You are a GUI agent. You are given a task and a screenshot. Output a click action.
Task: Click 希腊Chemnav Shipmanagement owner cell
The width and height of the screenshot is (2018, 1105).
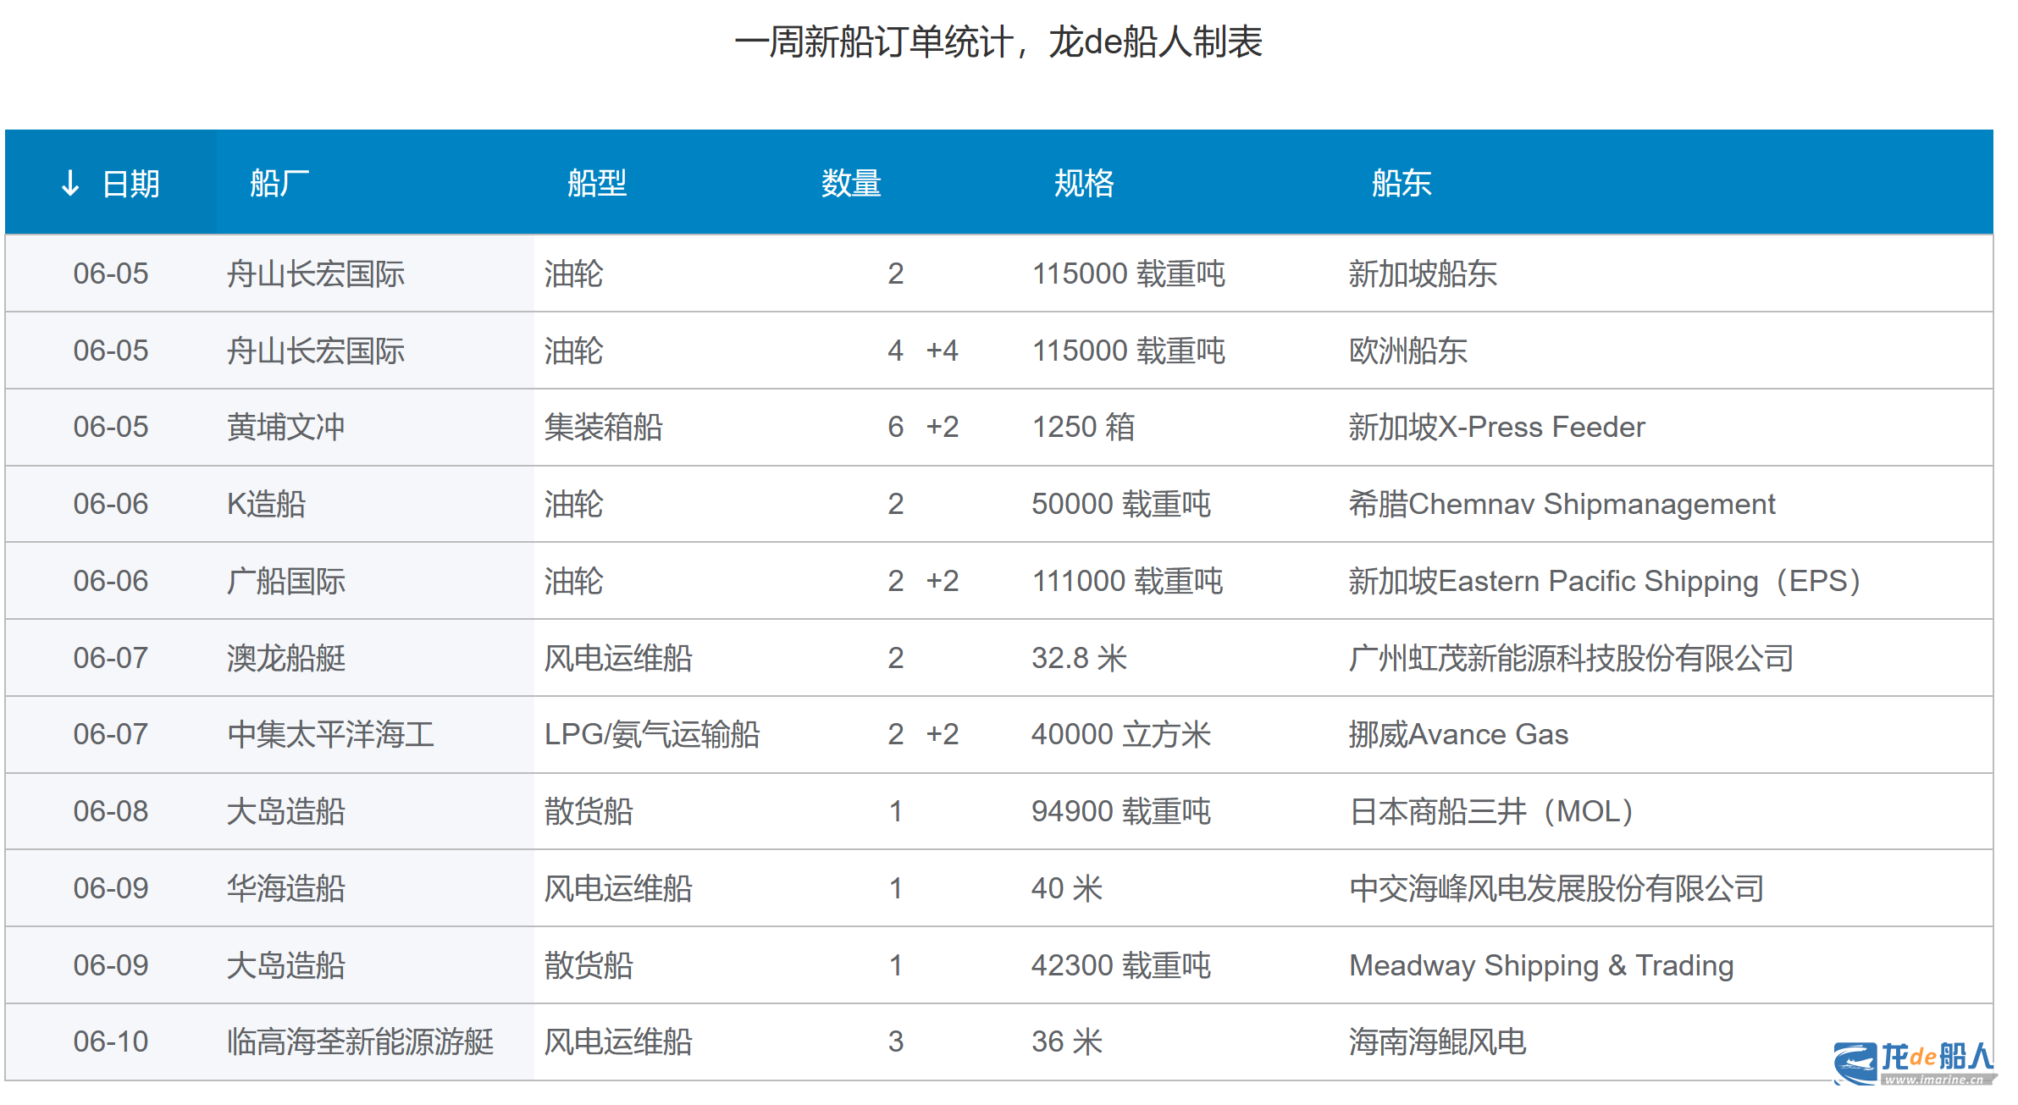click(x=1562, y=504)
